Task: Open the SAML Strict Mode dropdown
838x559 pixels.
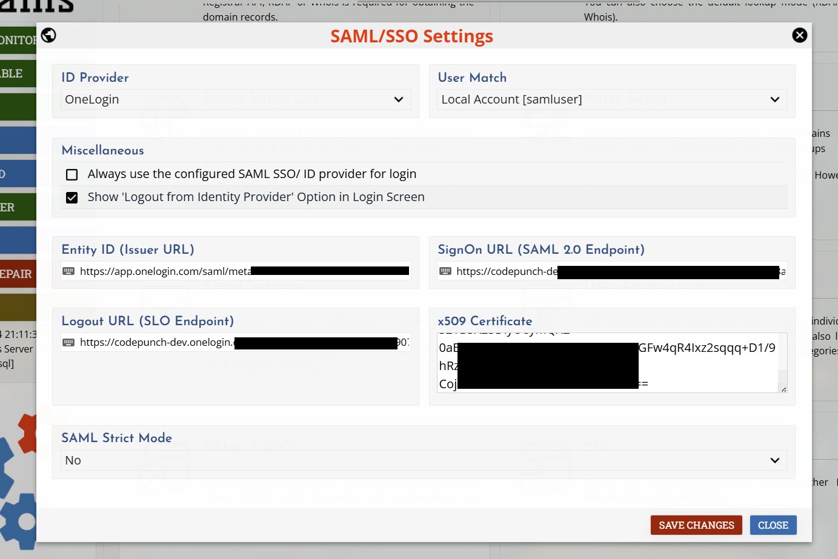Action: tap(424, 460)
